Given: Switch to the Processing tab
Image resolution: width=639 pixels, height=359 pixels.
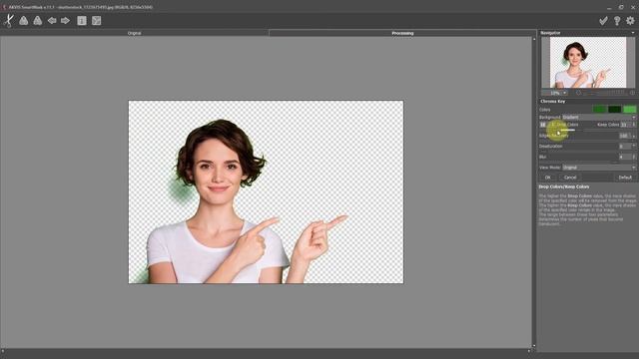Looking at the screenshot, I should (x=402, y=33).
